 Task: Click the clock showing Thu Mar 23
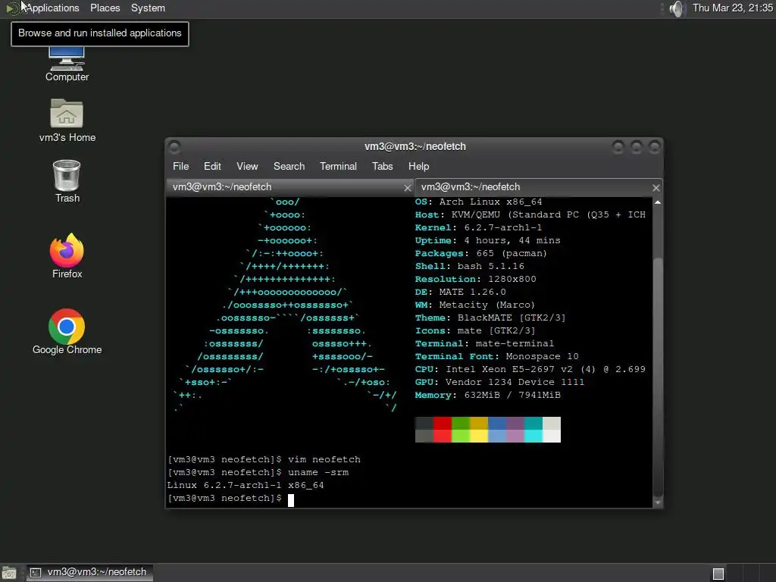point(733,8)
